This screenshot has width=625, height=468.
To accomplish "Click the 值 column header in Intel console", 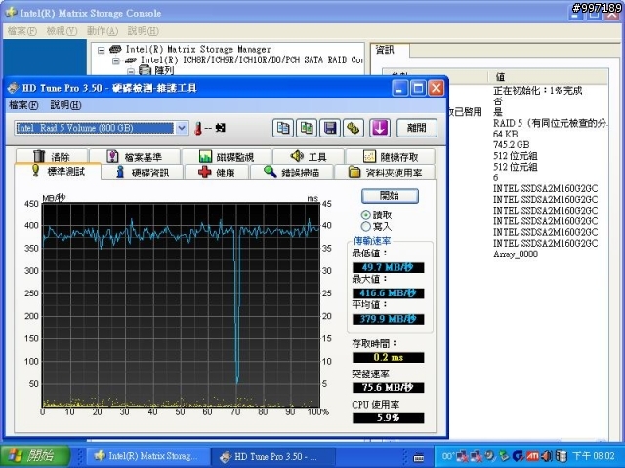I will (548, 76).
